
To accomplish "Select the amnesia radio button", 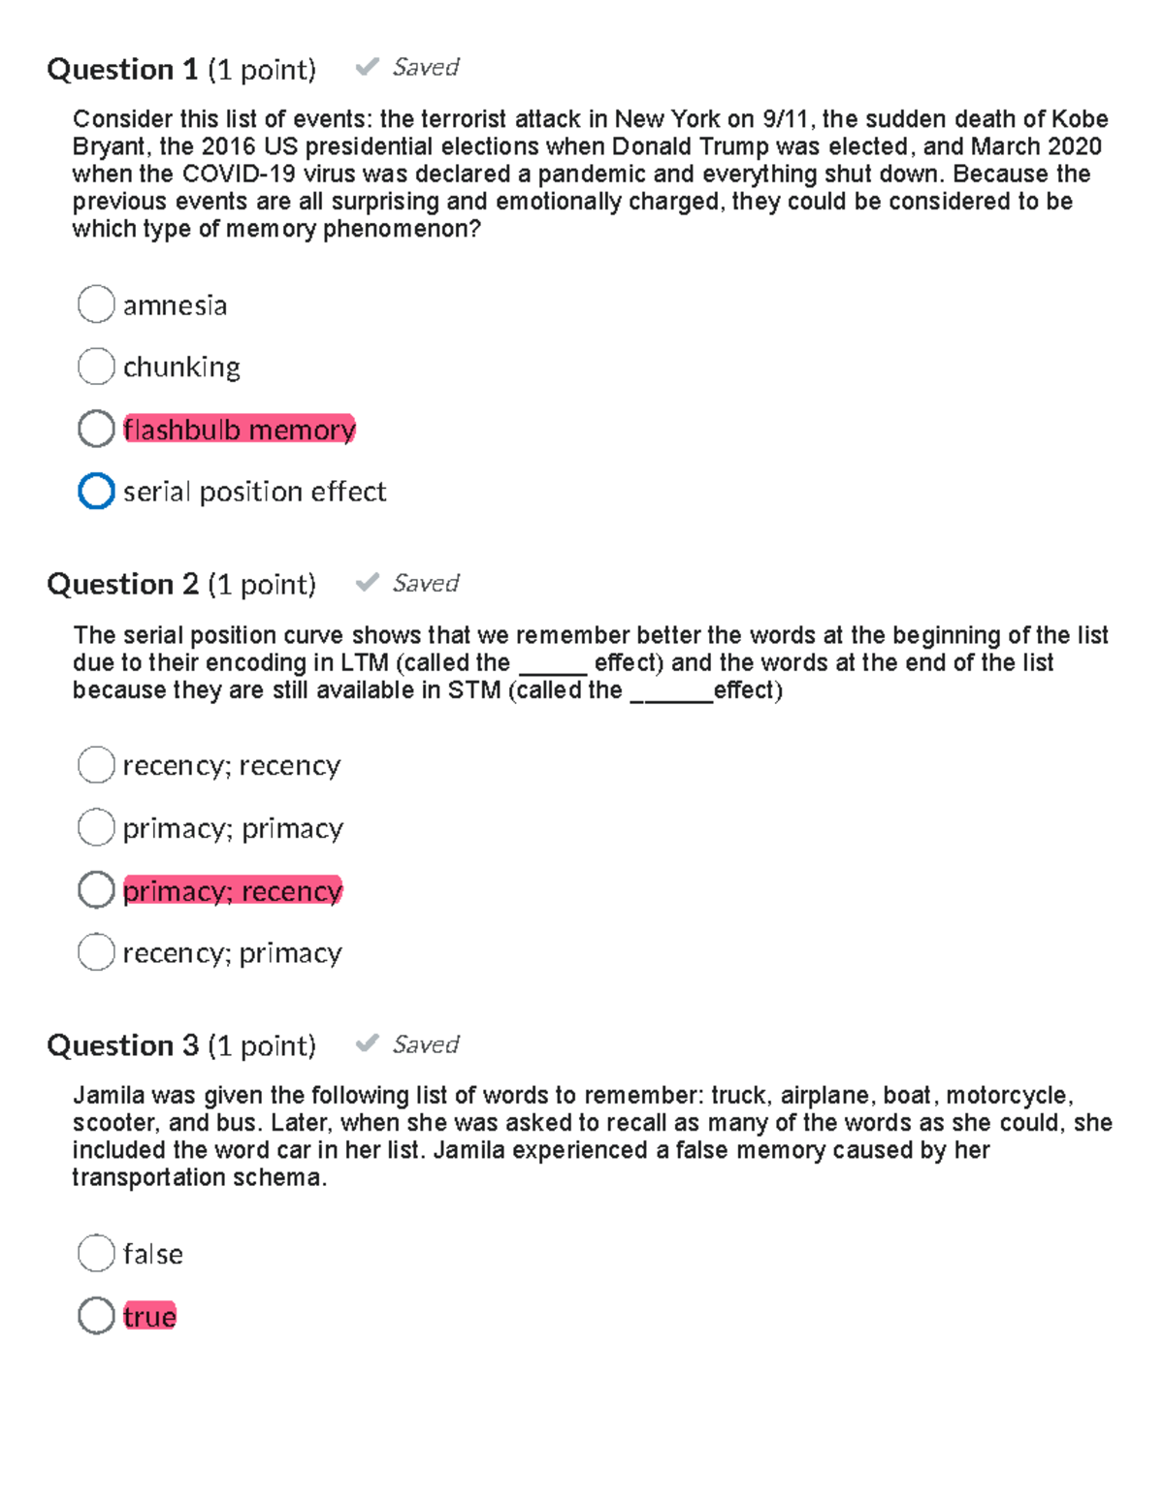I will coord(96,304).
